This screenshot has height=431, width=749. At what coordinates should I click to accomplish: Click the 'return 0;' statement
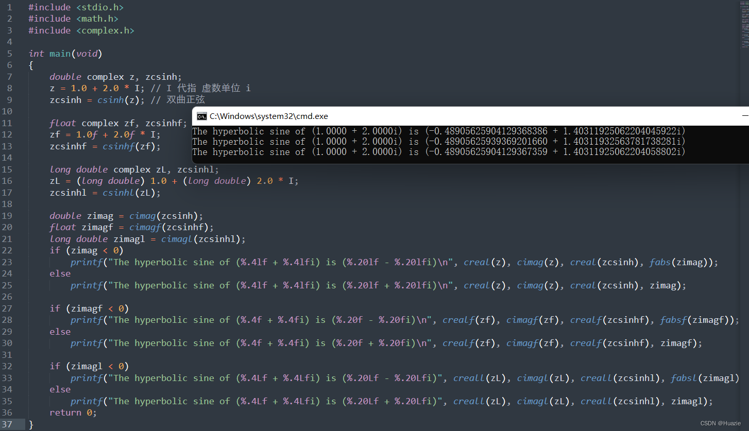73,412
